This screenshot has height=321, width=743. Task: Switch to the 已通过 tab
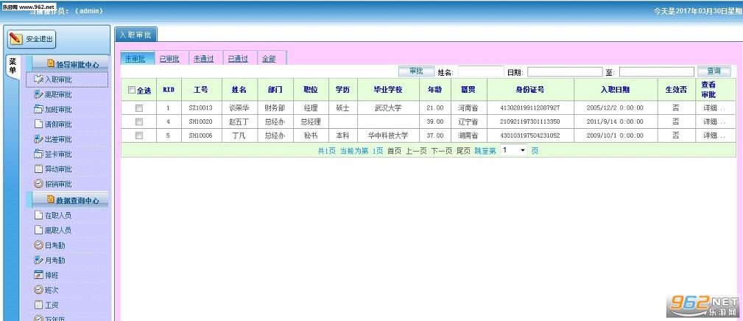[x=239, y=58]
